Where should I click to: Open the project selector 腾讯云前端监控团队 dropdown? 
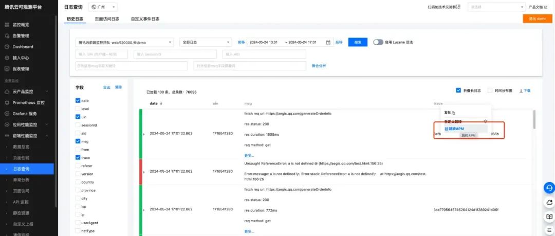(x=125, y=42)
